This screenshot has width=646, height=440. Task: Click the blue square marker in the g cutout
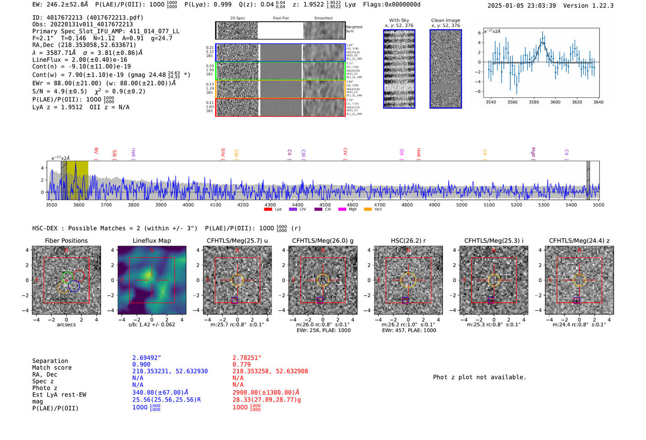tap(320, 300)
